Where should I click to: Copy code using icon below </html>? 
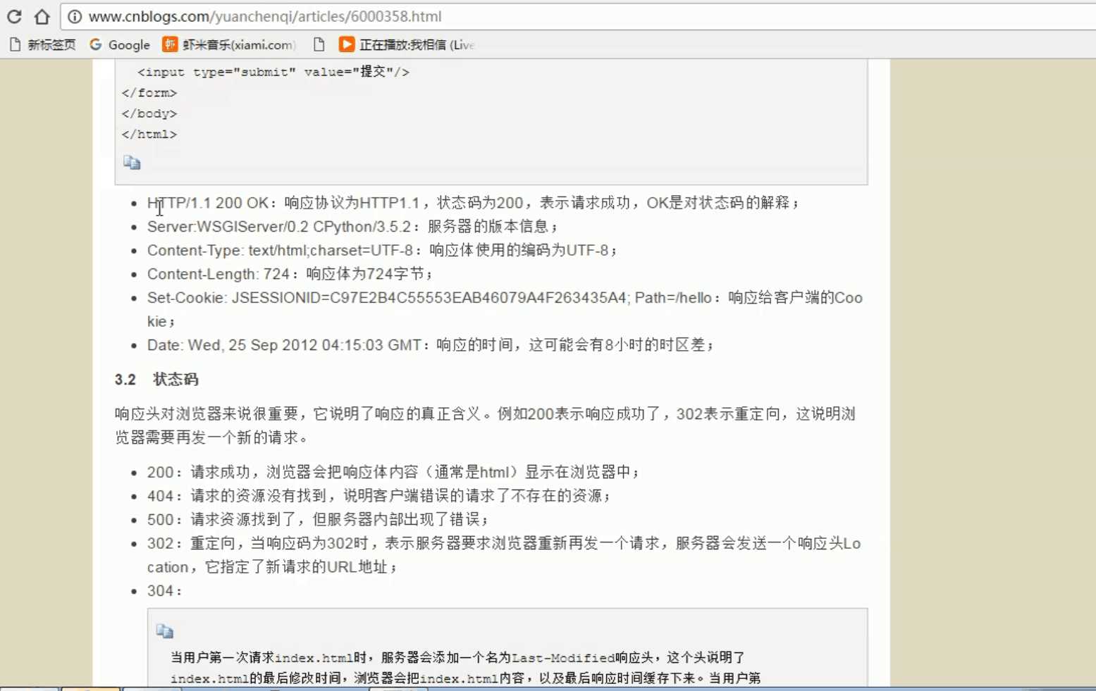[132, 163]
